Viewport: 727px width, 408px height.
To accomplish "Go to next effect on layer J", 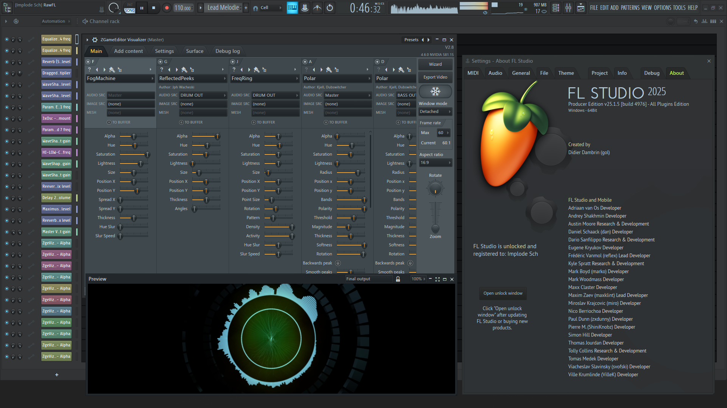I will click(249, 70).
